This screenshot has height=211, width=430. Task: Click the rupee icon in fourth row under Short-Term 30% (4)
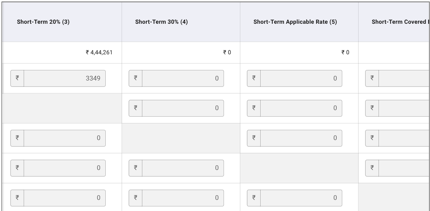click(x=135, y=168)
